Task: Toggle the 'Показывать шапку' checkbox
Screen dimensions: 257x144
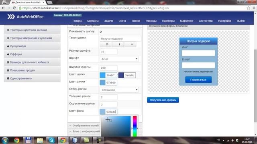Action: [x=101, y=32]
